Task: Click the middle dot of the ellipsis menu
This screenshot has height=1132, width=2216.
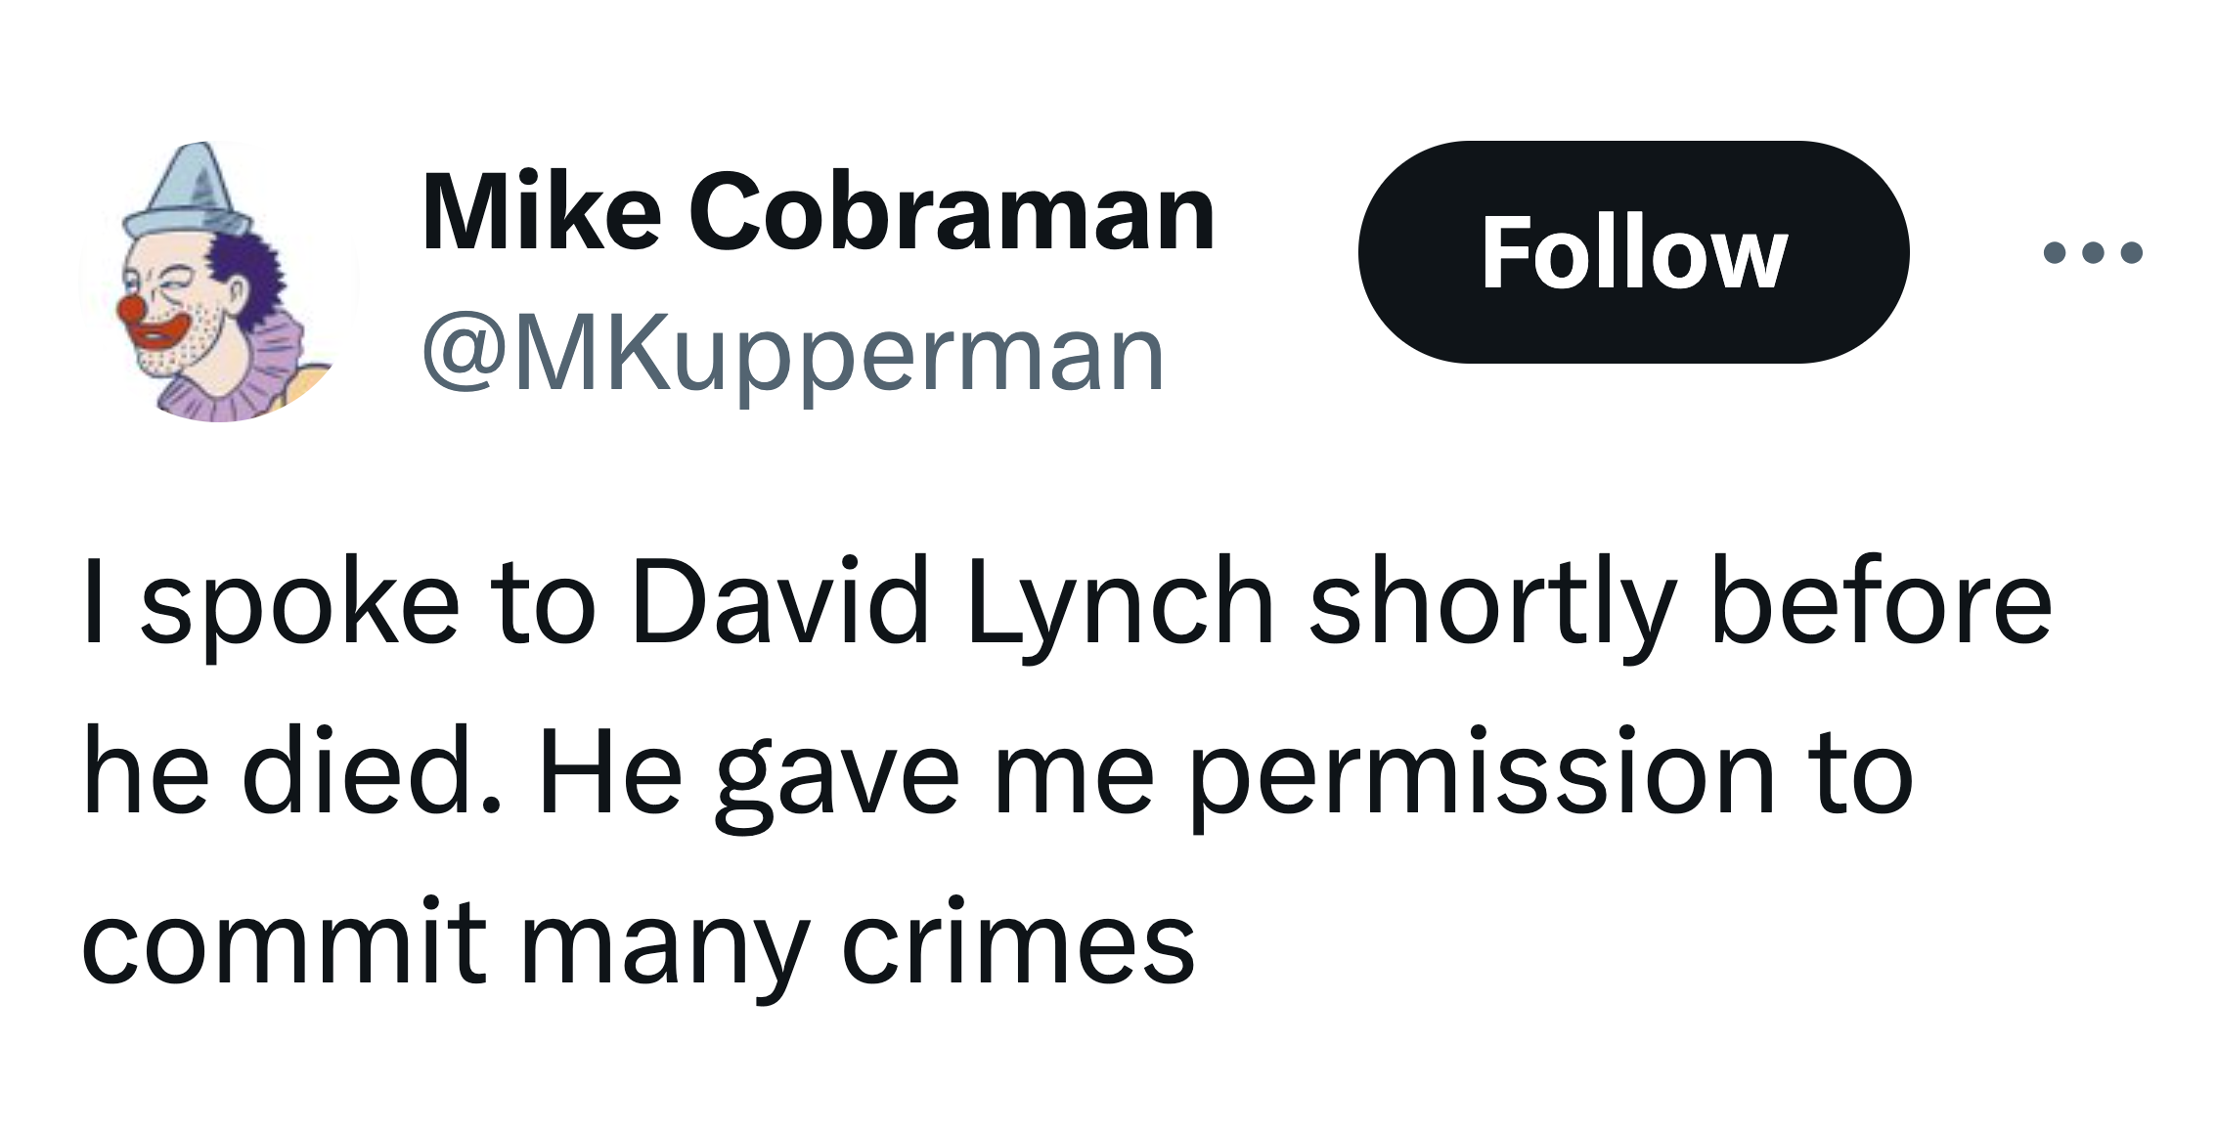Action: [x=2093, y=253]
